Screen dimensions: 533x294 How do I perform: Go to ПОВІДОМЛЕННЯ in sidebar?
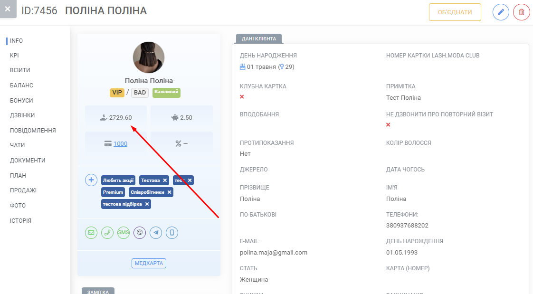click(33, 131)
